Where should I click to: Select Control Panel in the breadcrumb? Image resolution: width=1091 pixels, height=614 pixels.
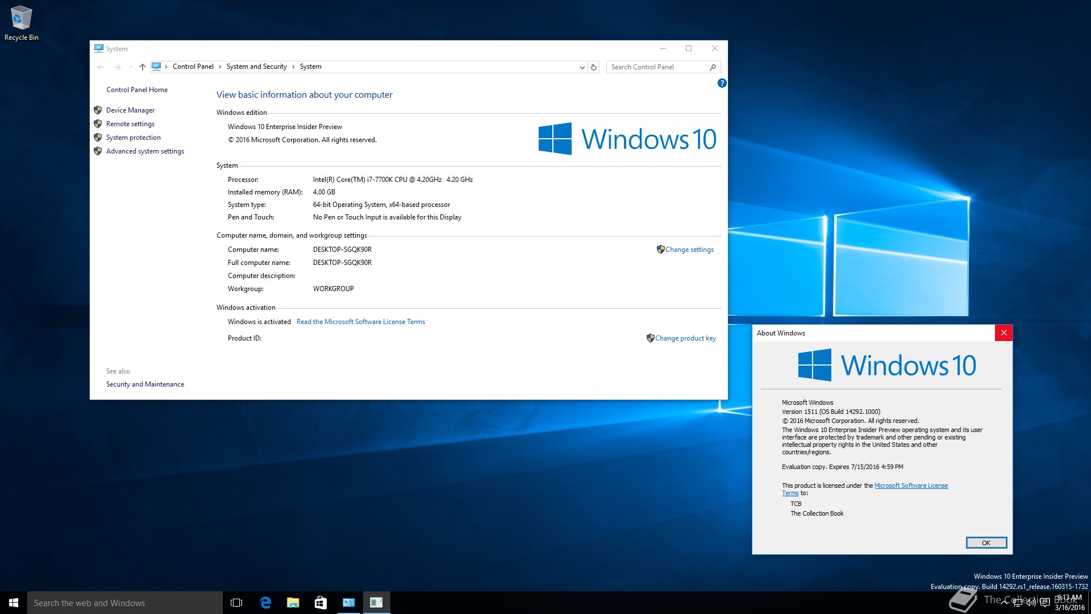tap(193, 67)
